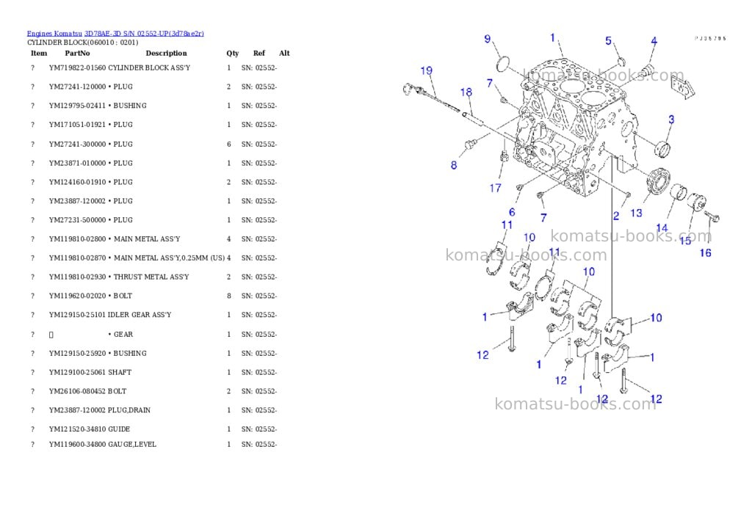Select the THRUST METAL ASS'Y row

click(153, 277)
